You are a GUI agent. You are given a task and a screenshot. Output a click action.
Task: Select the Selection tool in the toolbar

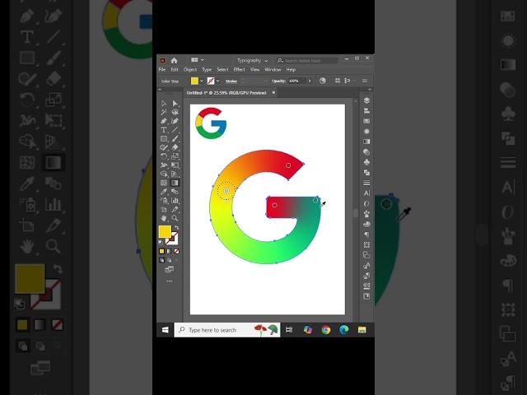pos(164,104)
